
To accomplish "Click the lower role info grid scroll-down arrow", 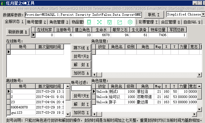I will click(199, 109).
